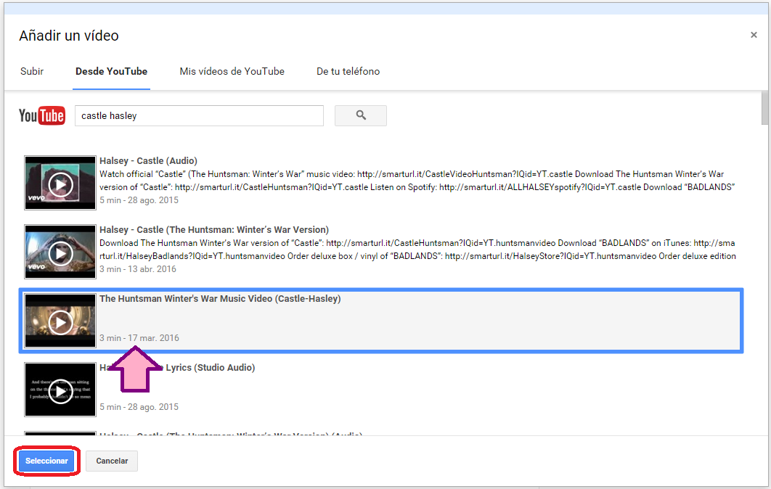The height and width of the screenshot is (489, 771).
Task: Click the description starting with Download The Huntsman
Action: click(417, 249)
